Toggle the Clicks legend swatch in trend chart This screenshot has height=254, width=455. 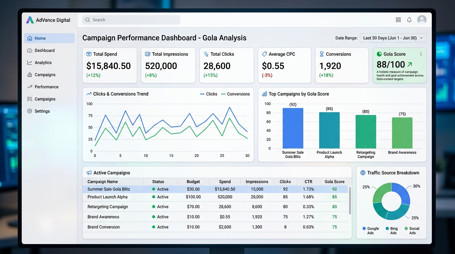coord(202,94)
